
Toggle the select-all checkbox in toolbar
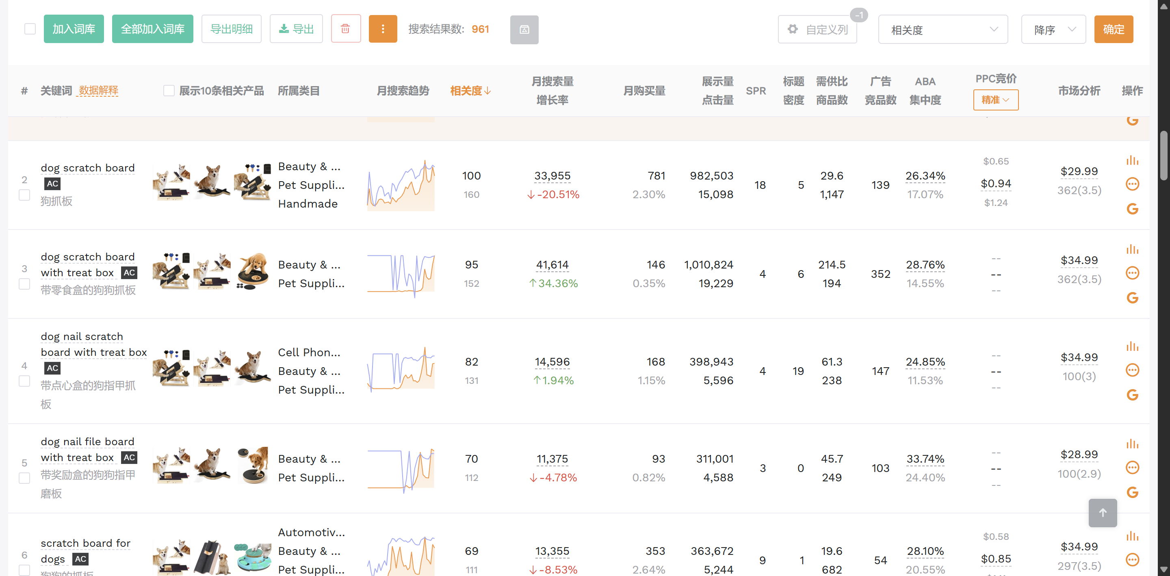point(30,29)
